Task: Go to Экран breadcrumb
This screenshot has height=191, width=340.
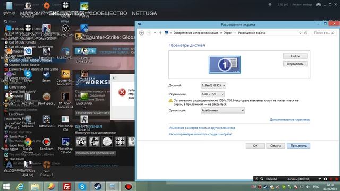Action: 228,33
